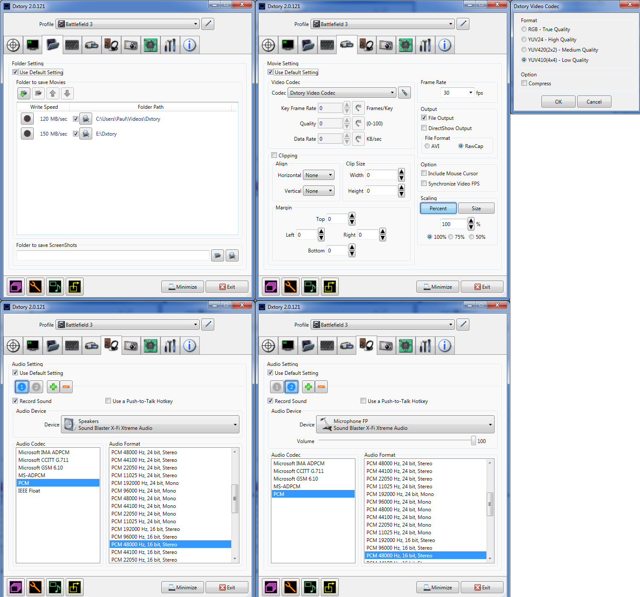Click the ScreenShots folder path input field
The image size is (640, 597).
click(113, 255)
